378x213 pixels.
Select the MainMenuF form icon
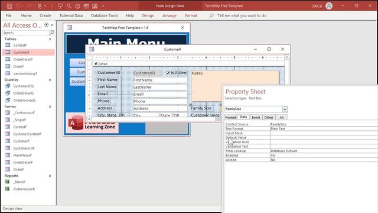pyautogui.click(x=8, y=155)
